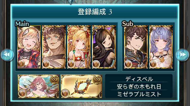Viewport: 190px width, 106px height.
Task: Click the element emblem on the weapon card
Action: pos(65,93)
